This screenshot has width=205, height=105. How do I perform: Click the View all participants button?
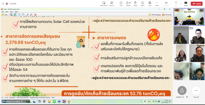pyautogui.click(x=196, y=91)
